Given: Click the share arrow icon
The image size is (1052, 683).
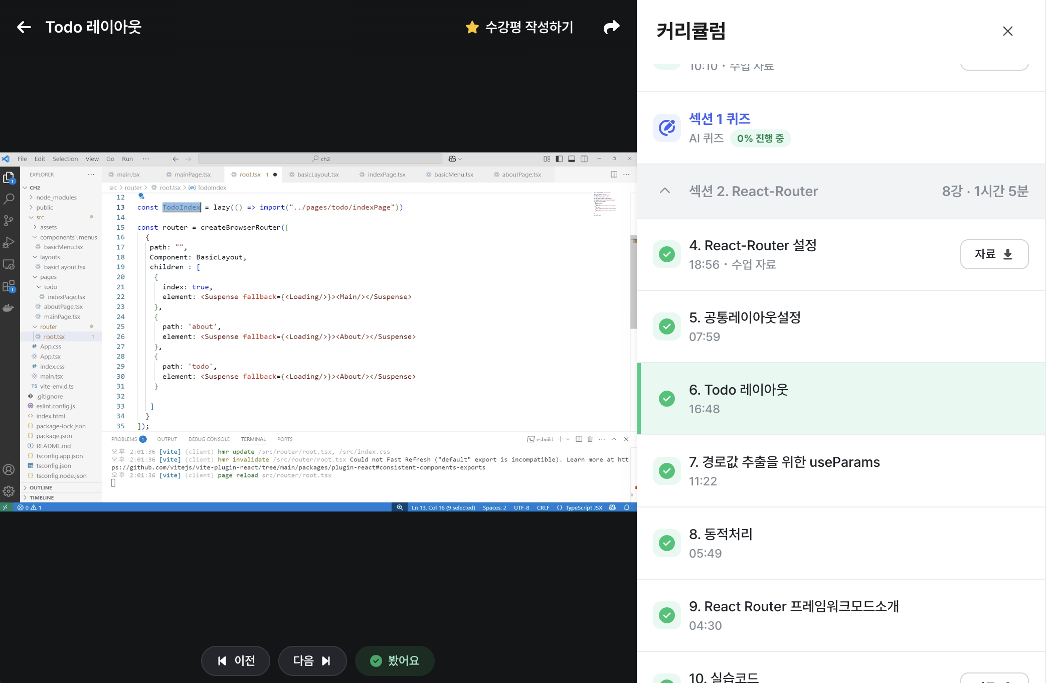Looking at the screenshot, I should [x=611, y=27].
